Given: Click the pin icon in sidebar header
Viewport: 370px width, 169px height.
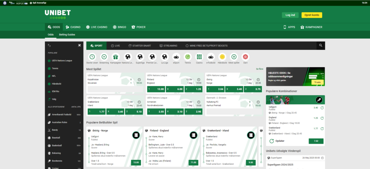Looking at the screenshot, I should point(79,45).
